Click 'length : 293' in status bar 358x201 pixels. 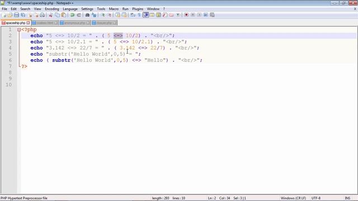[x=161, y=198]
